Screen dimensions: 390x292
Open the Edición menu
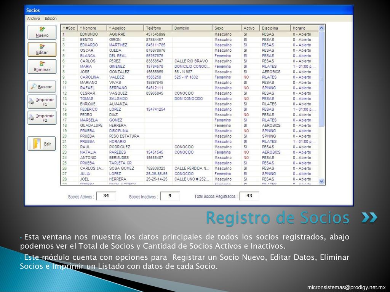point(51,18)
